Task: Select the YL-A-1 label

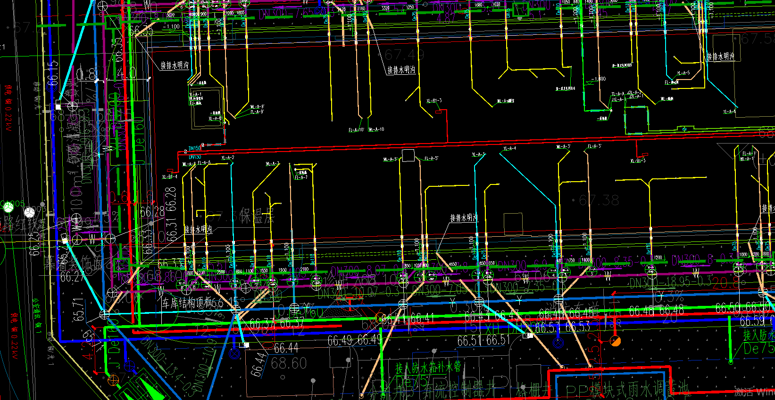Action: (x=195, y=94)
